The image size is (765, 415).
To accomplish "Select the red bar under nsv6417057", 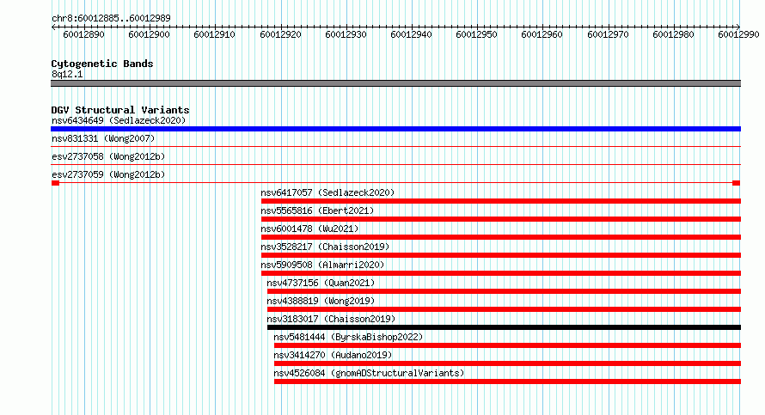I will pyautogui.click(x=501, y=201).
